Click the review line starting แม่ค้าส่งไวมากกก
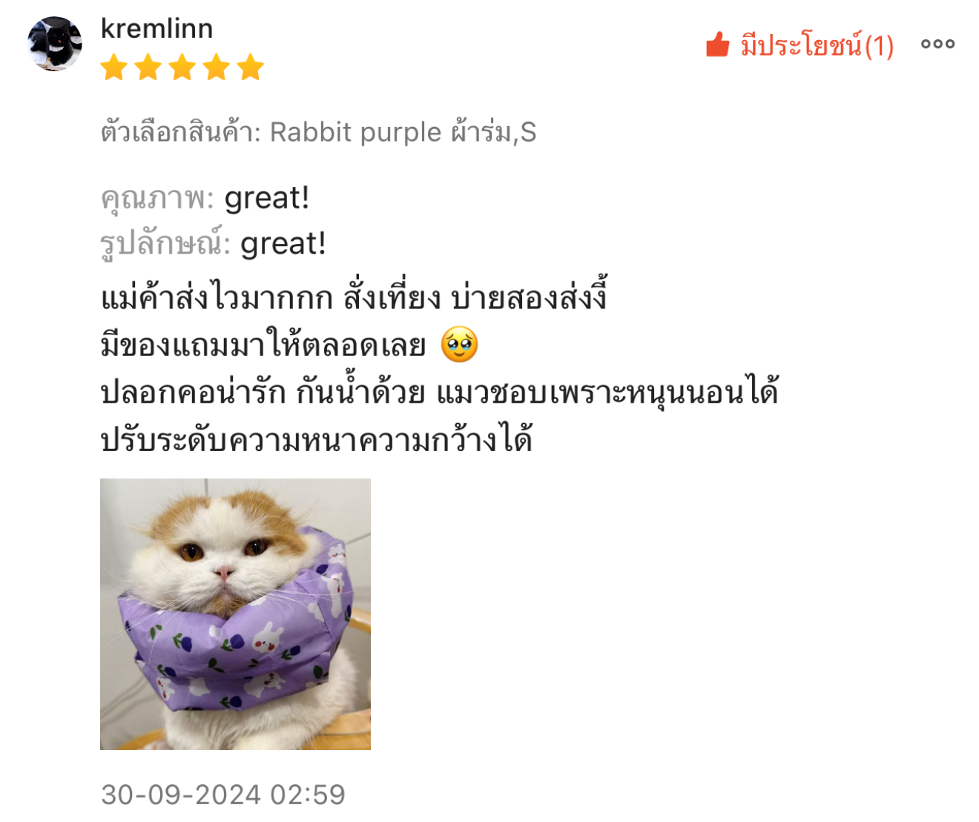The image size is (979, 822). click(x=355, y=296)
